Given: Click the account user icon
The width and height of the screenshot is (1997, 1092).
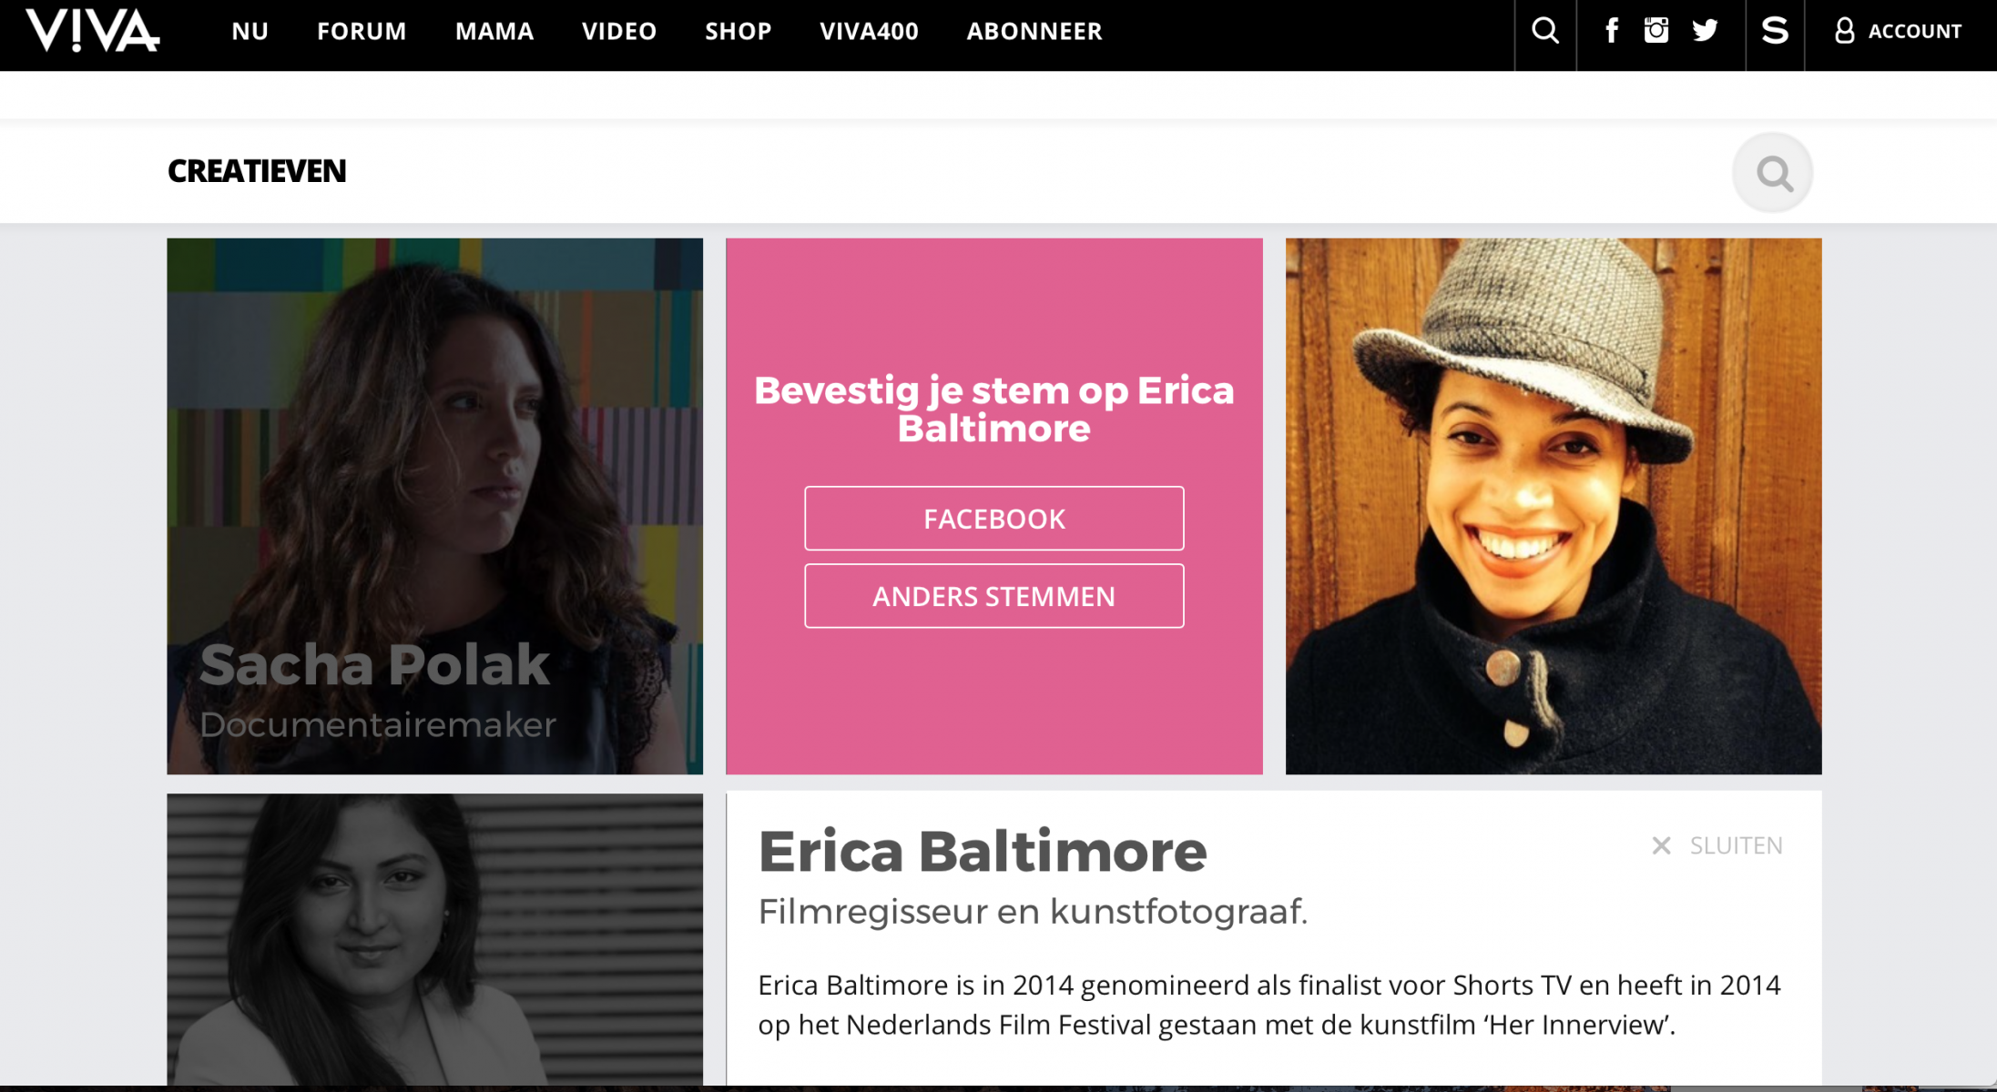Looking at the screenshot, I should pyautogui.click(x=1844, y=31).
